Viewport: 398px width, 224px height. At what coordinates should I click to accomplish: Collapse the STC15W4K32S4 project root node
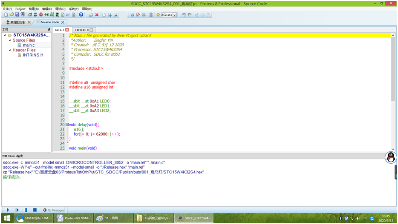pos(5,35)
